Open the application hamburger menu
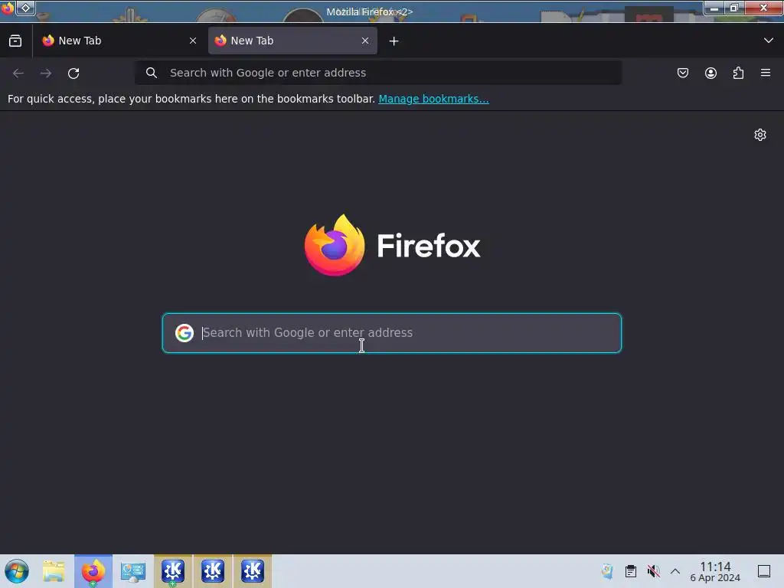This screenshot has width=784, height=588. [766, 73]
